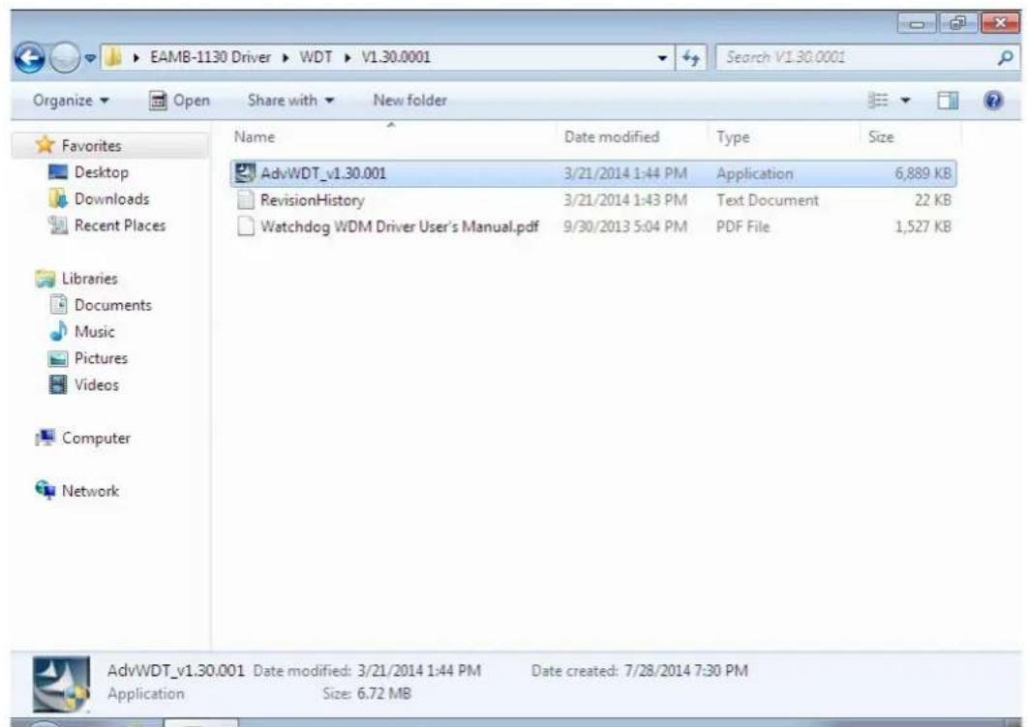Click the Music note icon
This screenshot has width=1028, height=727.
coord(58,330)
